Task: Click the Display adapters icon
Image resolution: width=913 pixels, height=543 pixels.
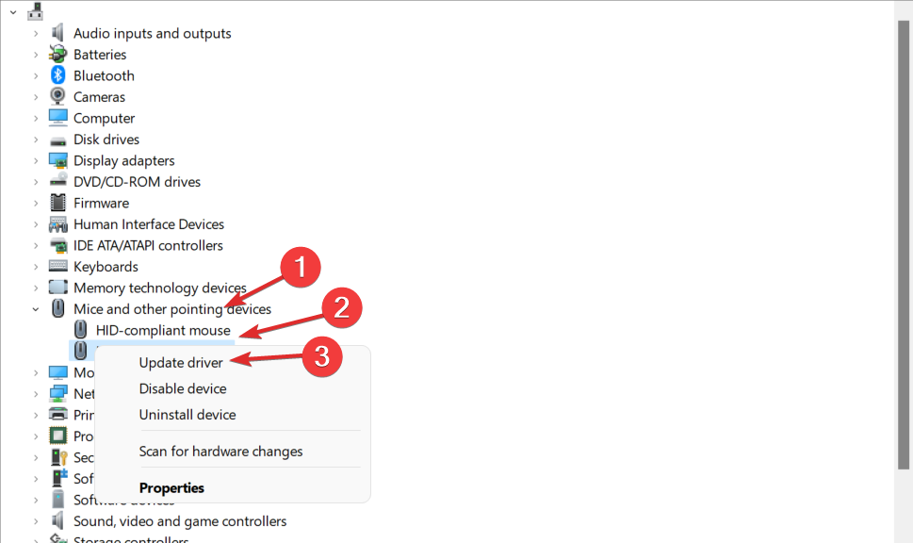Action: pyautogui.click(x=57, y=160)
